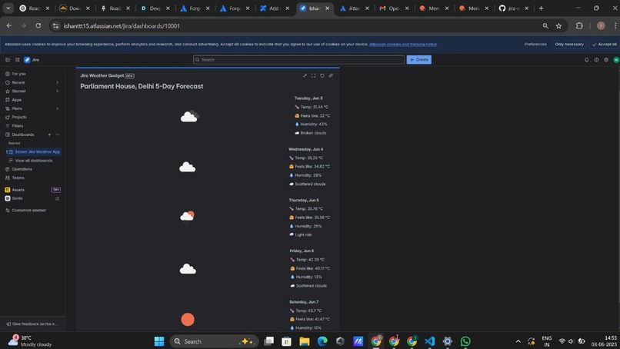Image resolution: width=620 pixels, height=349 pixels.
Task: Open Microsoft Edge from taskbar
Action: 322,341
